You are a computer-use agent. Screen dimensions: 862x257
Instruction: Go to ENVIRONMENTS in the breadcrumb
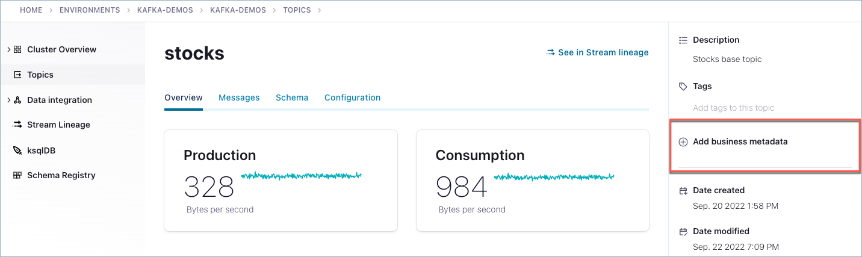coord(90,10)
